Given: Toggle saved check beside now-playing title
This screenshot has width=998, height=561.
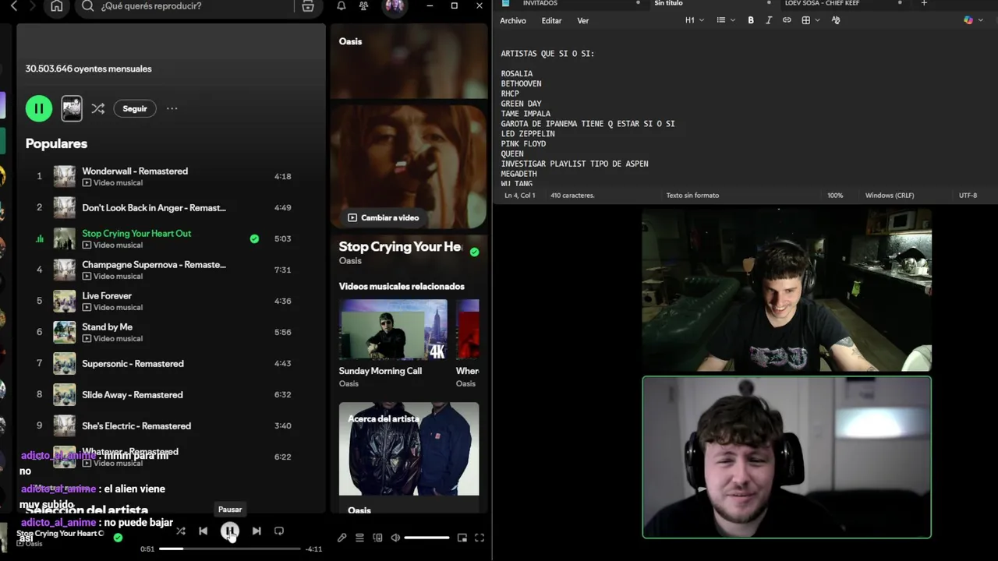Looking at the screenshot, I should point(474,252).
